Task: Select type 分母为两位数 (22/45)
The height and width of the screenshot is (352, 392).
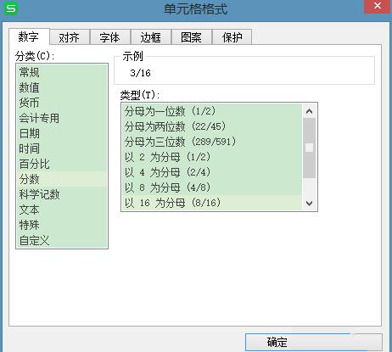Action: click(212, 126)
